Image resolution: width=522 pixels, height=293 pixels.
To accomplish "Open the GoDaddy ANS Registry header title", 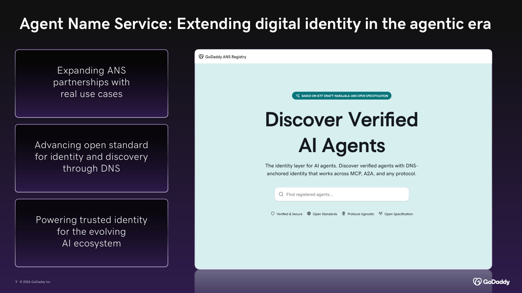I will (226, 57).
